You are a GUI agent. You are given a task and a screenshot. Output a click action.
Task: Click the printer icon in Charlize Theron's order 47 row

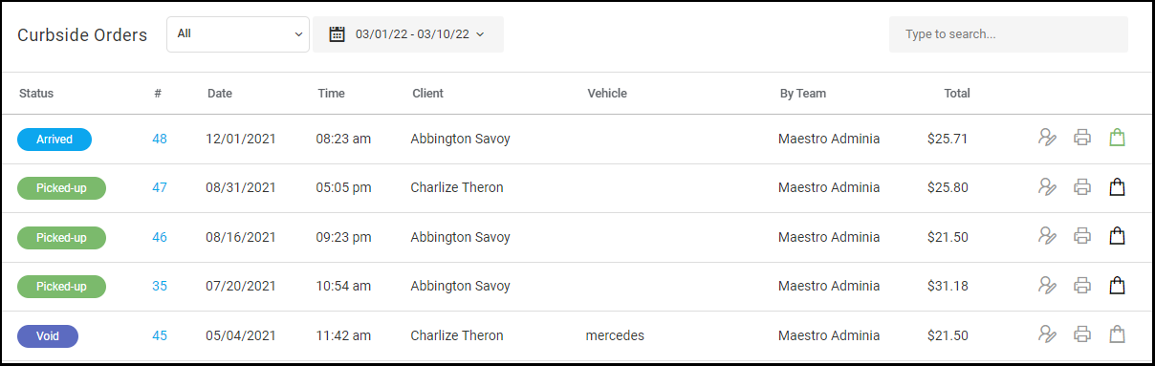click(x=1082, y=187)
